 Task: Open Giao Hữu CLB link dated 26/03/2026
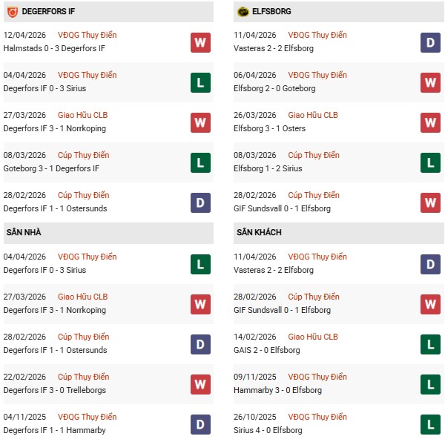tap(312, 115)
